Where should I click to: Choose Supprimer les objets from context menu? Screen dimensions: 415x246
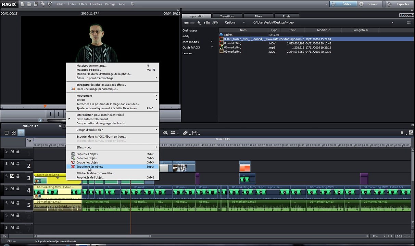(112, 167)
